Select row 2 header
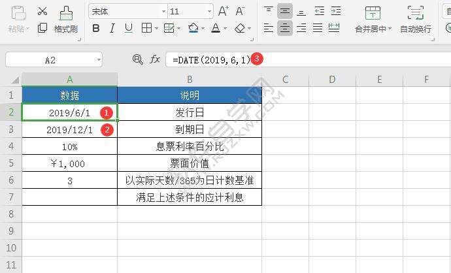The image size is (451, 273). (x=11, y=112)
